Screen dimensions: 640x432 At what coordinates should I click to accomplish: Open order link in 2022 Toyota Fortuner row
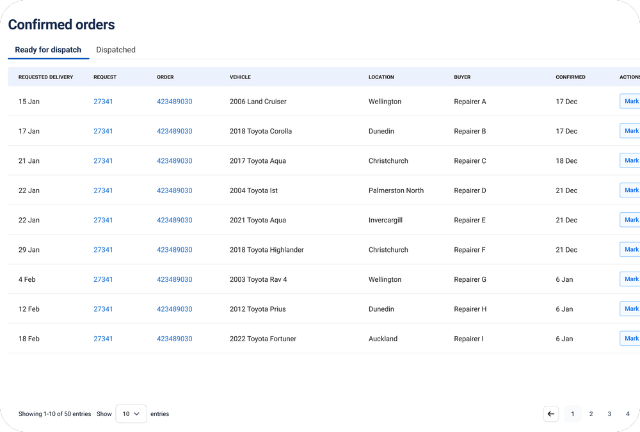(x=174, y=339)
